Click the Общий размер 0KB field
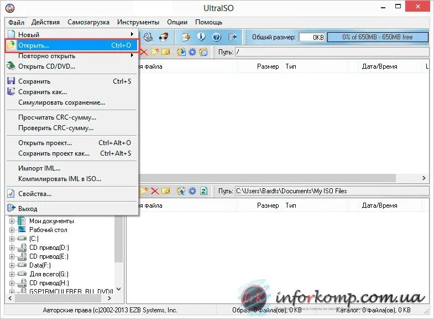434x319 pixels. point(312,37)
